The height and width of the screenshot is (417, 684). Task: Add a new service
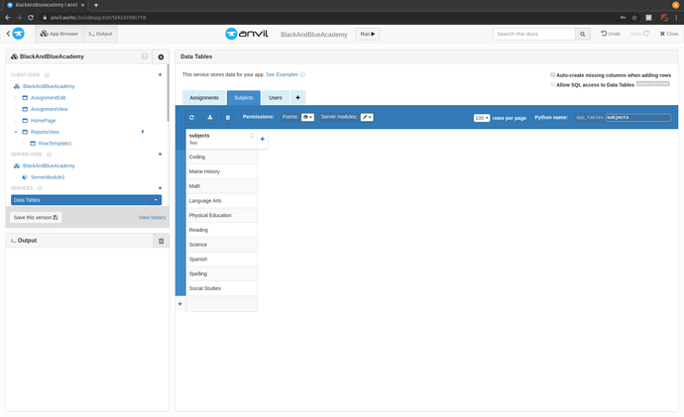pos(160,188)
